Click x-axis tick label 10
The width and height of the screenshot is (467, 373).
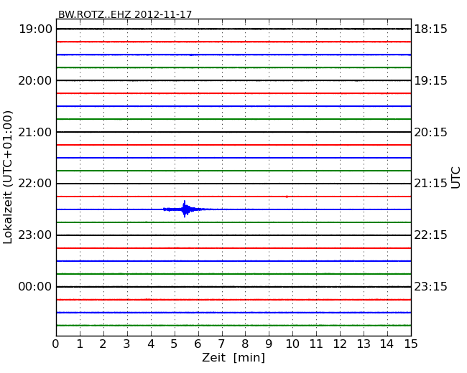[x=292, y=344]
